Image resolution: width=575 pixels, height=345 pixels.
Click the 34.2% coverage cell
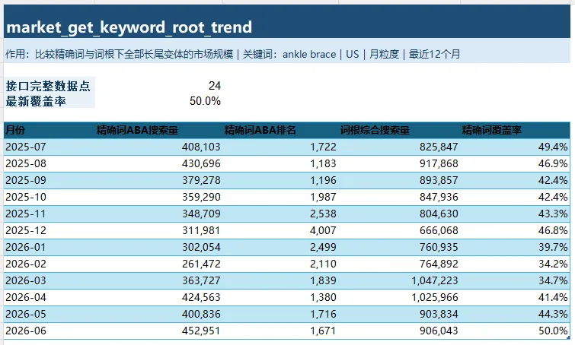[515, 264]
